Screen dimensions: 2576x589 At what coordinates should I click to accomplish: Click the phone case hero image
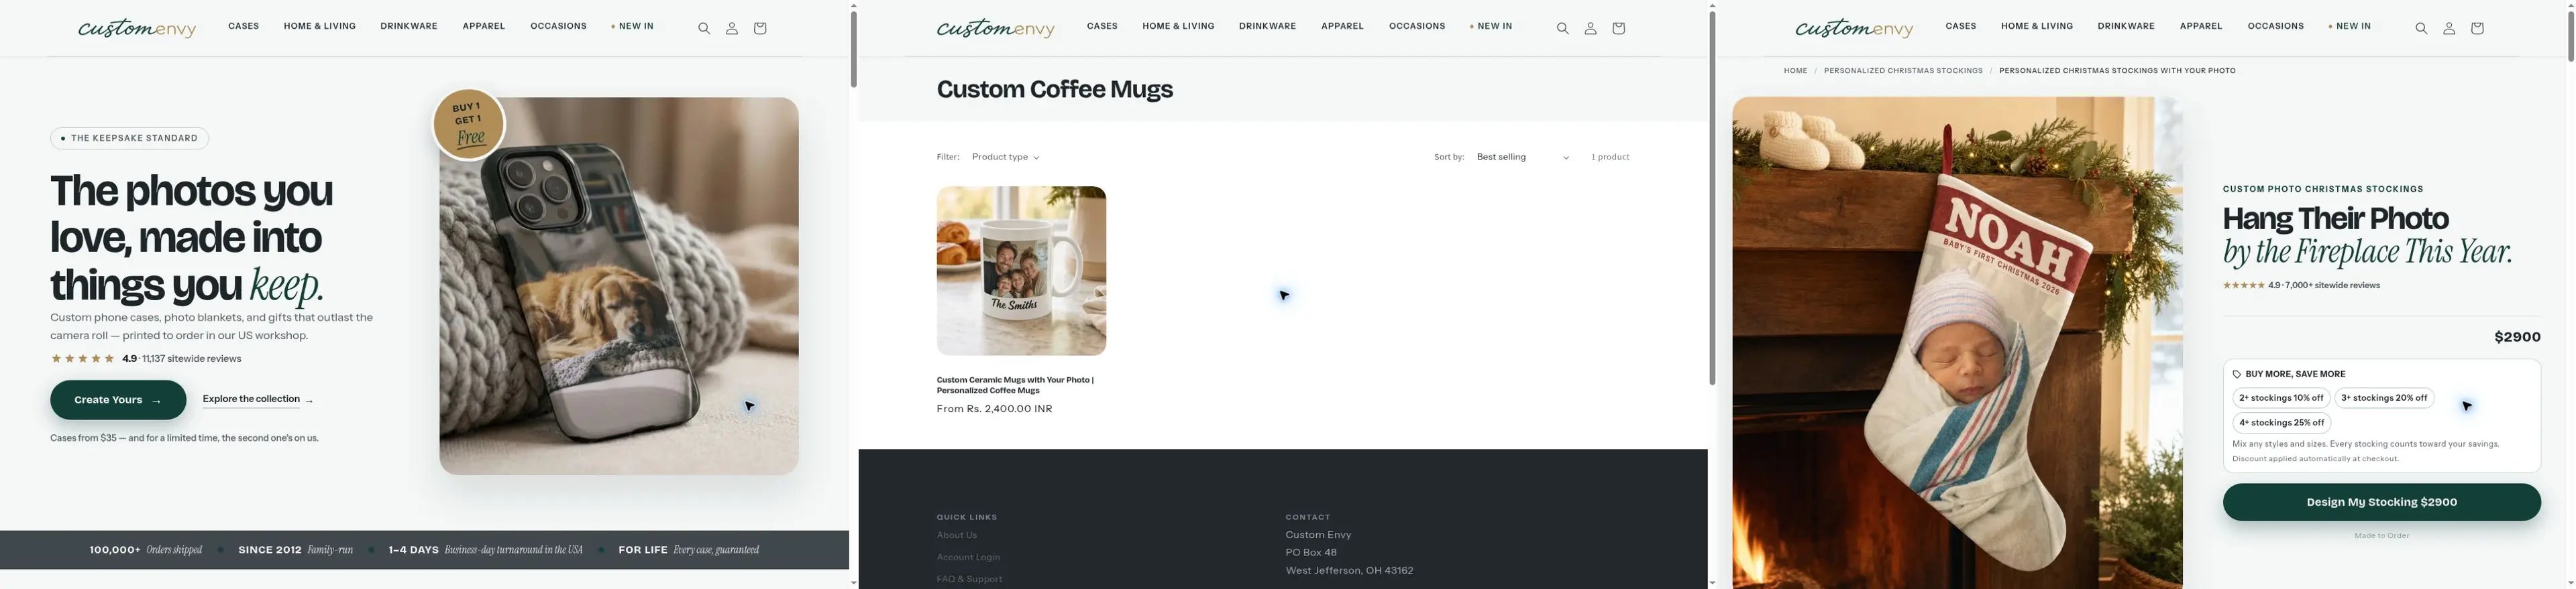(x=619, y=285)
